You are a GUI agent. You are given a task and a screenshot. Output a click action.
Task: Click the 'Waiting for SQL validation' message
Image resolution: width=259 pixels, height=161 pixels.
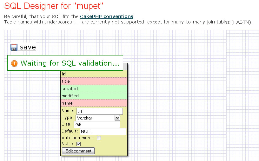(x=70, y=63)
